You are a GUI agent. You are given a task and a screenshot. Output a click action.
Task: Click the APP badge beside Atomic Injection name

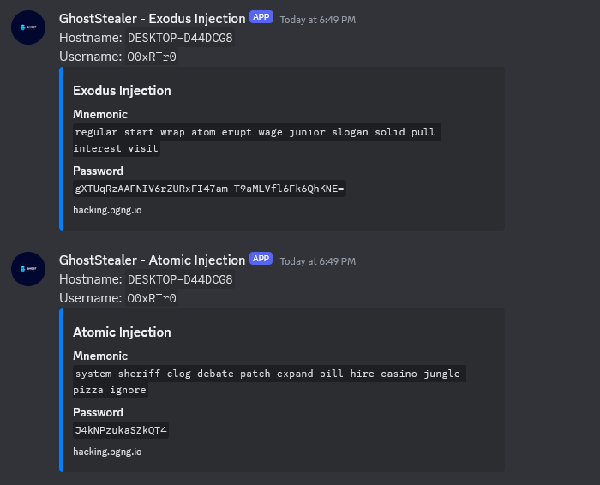(x=261, y=259)
